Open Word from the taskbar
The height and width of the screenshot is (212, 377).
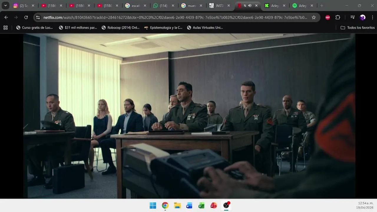click(x=189, y=206)
